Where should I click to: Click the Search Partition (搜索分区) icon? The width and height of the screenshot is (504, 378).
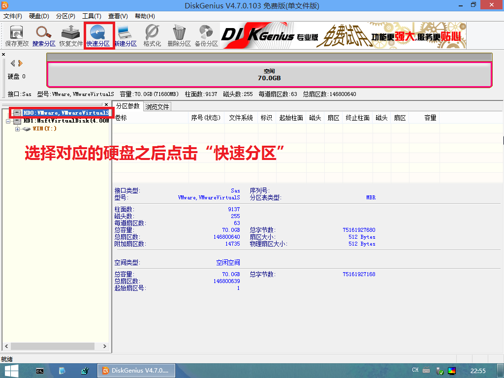click(x=44, y=35)
